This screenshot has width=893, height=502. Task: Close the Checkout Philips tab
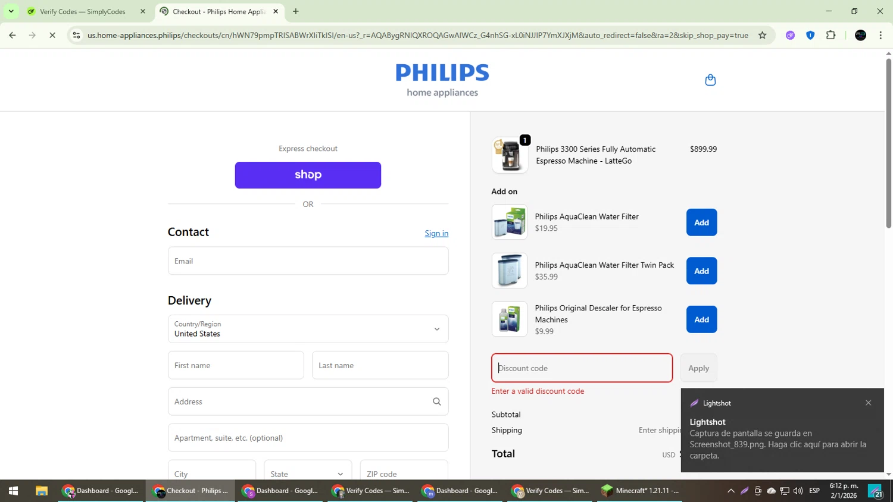276,11
